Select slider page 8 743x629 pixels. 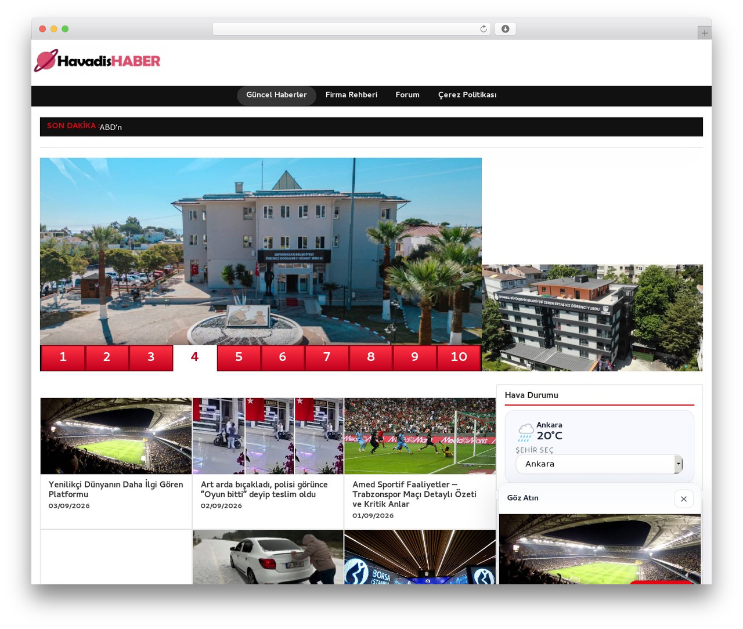click(x=371, y=357)
